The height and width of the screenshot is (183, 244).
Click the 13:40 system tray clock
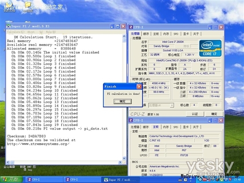pos(237,180)
